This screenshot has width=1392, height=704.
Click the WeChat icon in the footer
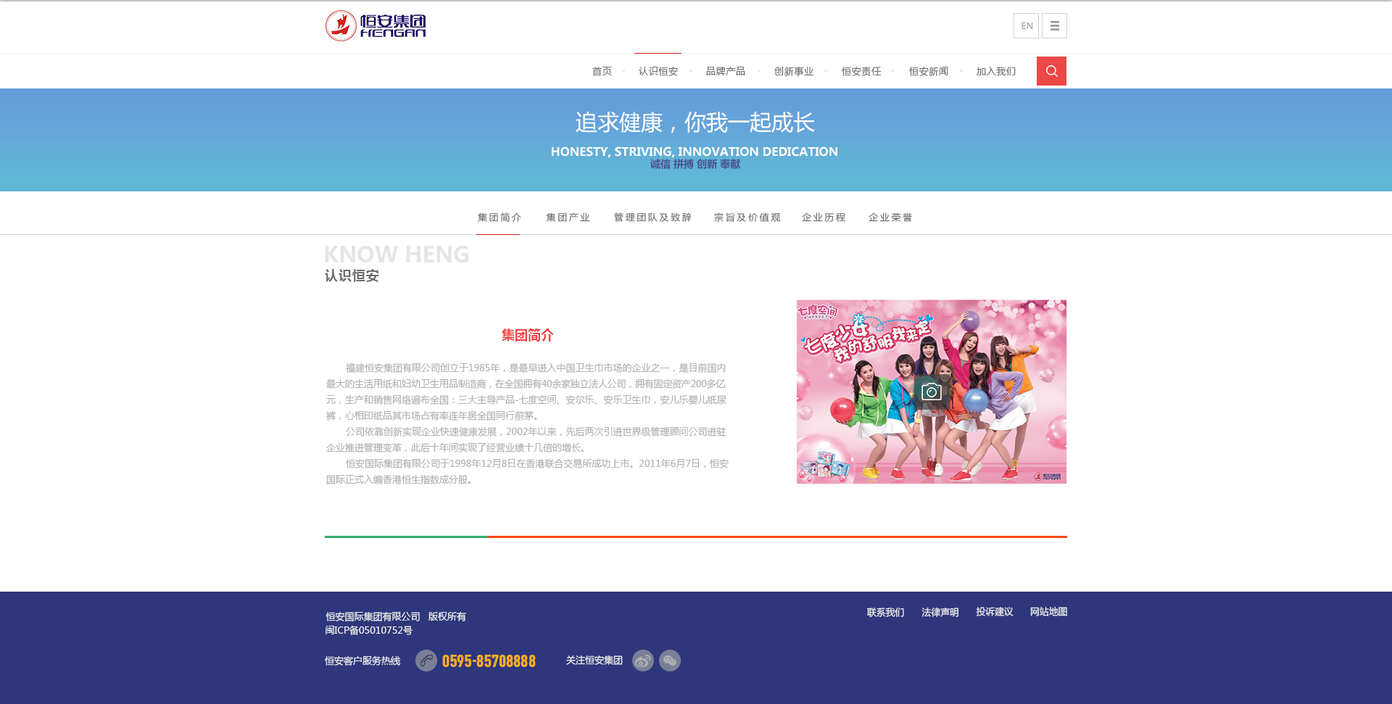pos(670,660)
